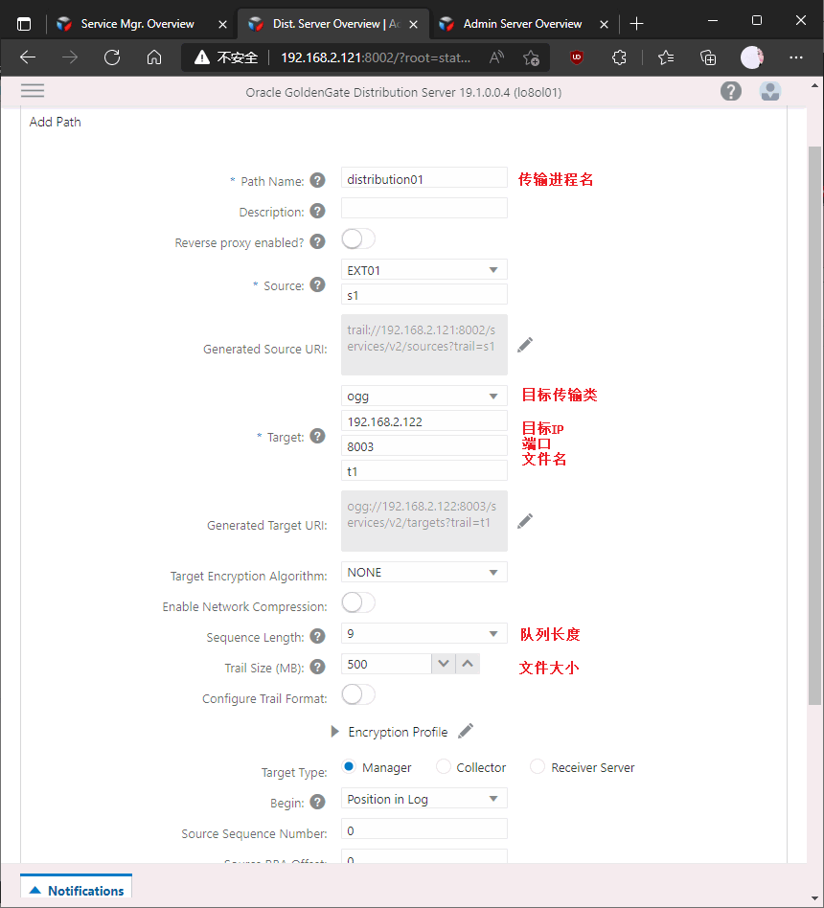Click the browser refresh button
Viewport: 824px width, 908px height.
coord(112,57)
